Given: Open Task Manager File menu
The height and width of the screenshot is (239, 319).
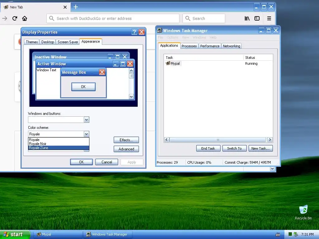Looking at the screenshot, I should click(x=160, y=37).
